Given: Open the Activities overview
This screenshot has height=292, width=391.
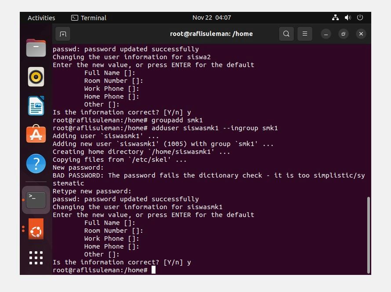Looking at the screenshot, I should 41,18.
